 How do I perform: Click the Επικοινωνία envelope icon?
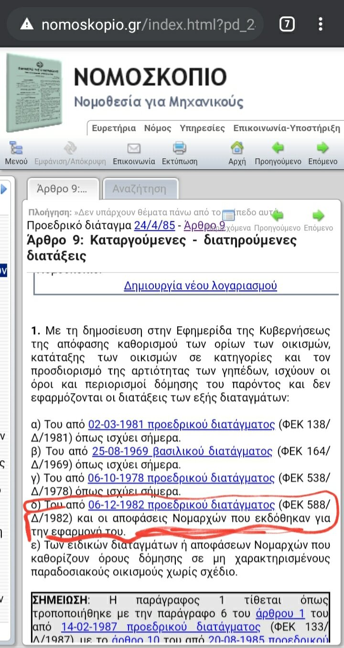click(x=134, y=148)
